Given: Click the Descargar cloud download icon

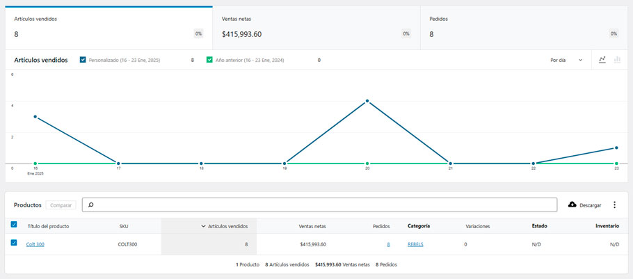Looking at the screenshot, I should click(x=572, y=205).
